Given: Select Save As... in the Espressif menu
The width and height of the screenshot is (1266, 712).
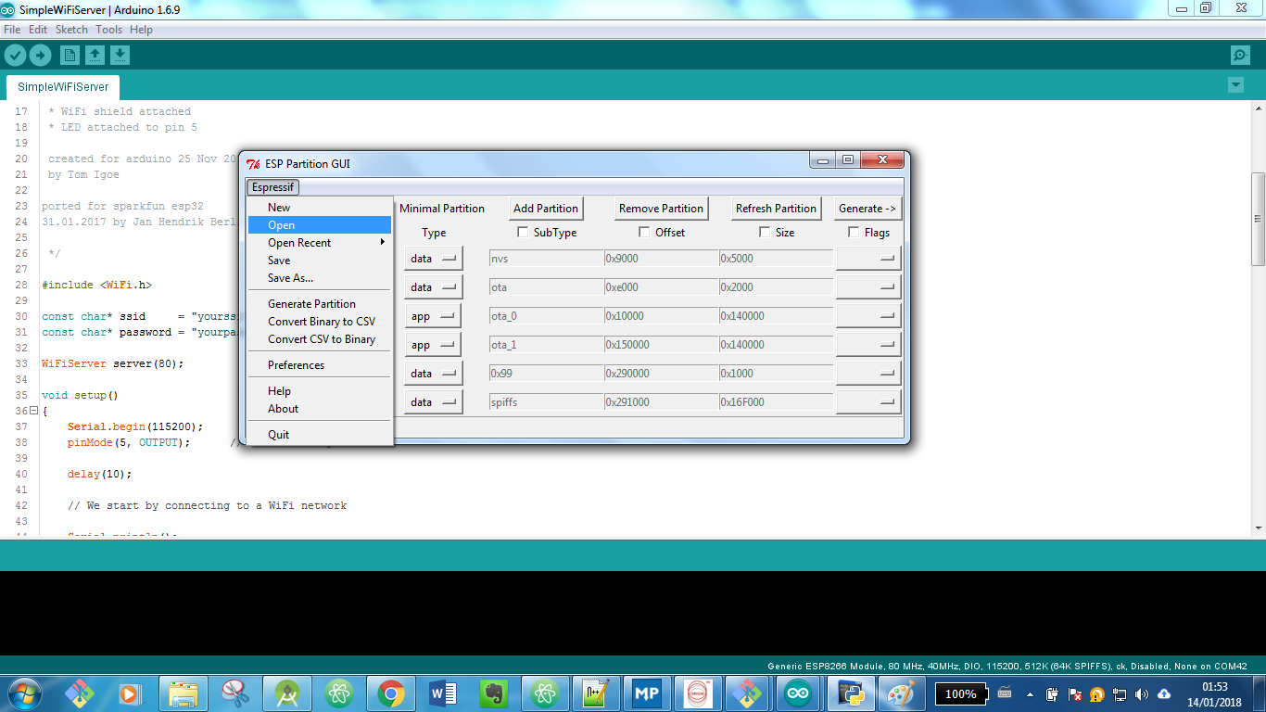Looking at the screenshot, I should tap(320, 278).
